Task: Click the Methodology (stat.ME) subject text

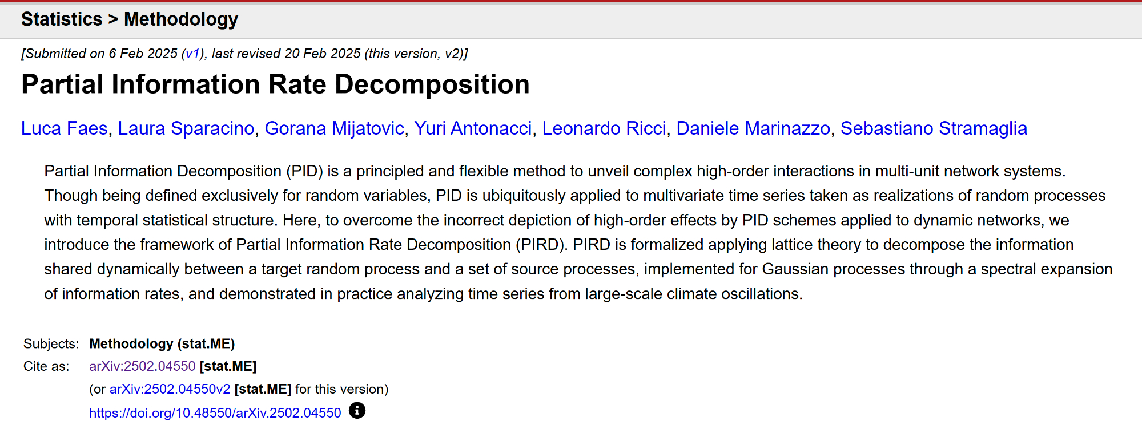Action: coord(162,343)
